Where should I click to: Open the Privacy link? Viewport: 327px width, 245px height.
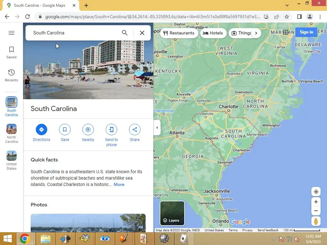click(247, 230)
